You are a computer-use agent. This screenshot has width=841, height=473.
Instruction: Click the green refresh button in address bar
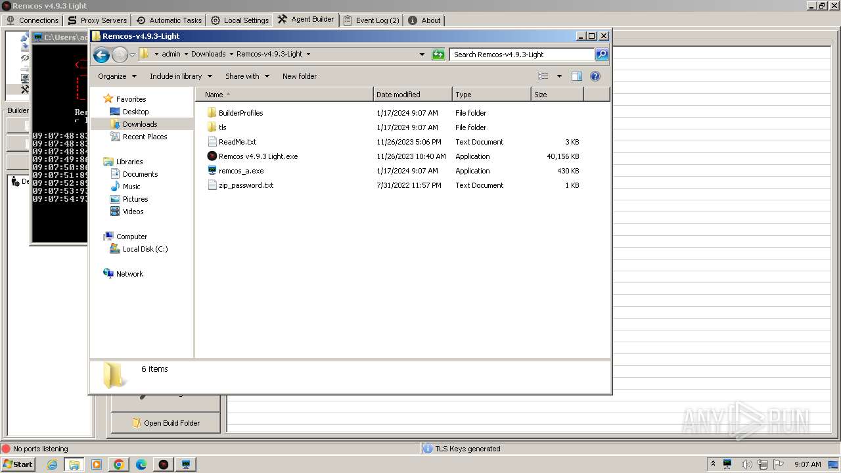coord(438,55)
